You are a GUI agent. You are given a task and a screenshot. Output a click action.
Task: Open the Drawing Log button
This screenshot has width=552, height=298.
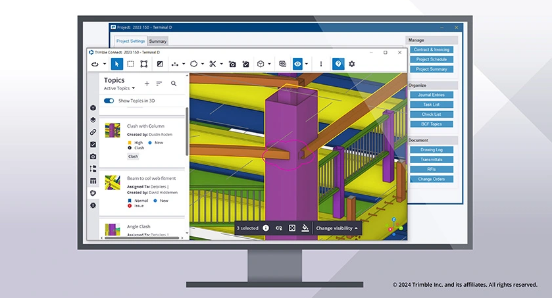[x=432, y=150]
